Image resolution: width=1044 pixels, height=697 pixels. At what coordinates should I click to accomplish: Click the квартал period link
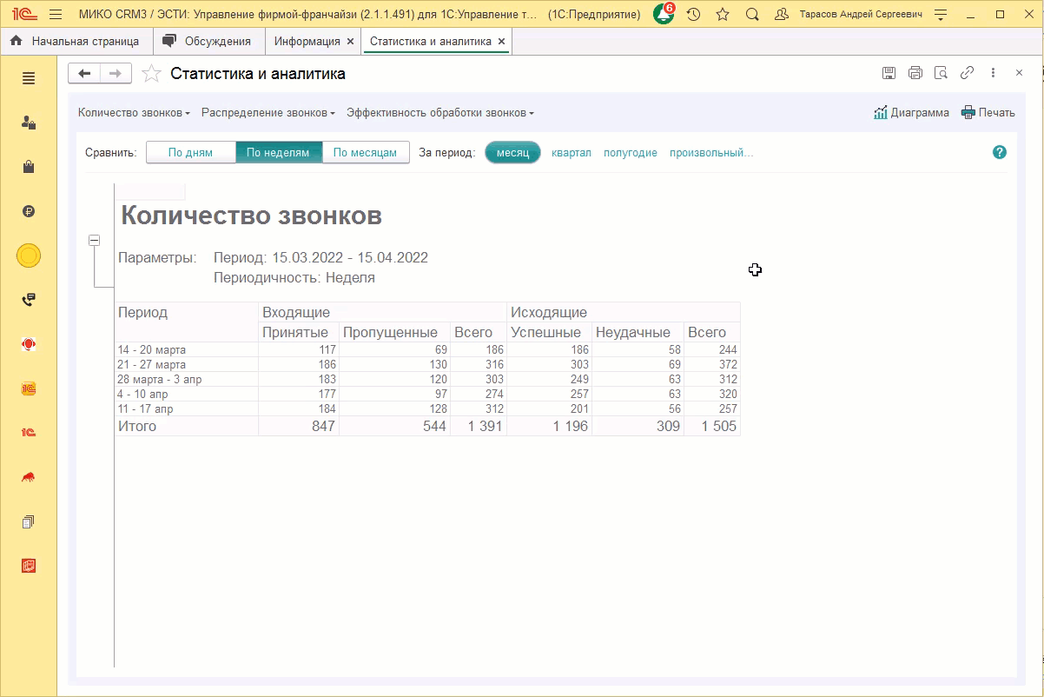(571, 153)
